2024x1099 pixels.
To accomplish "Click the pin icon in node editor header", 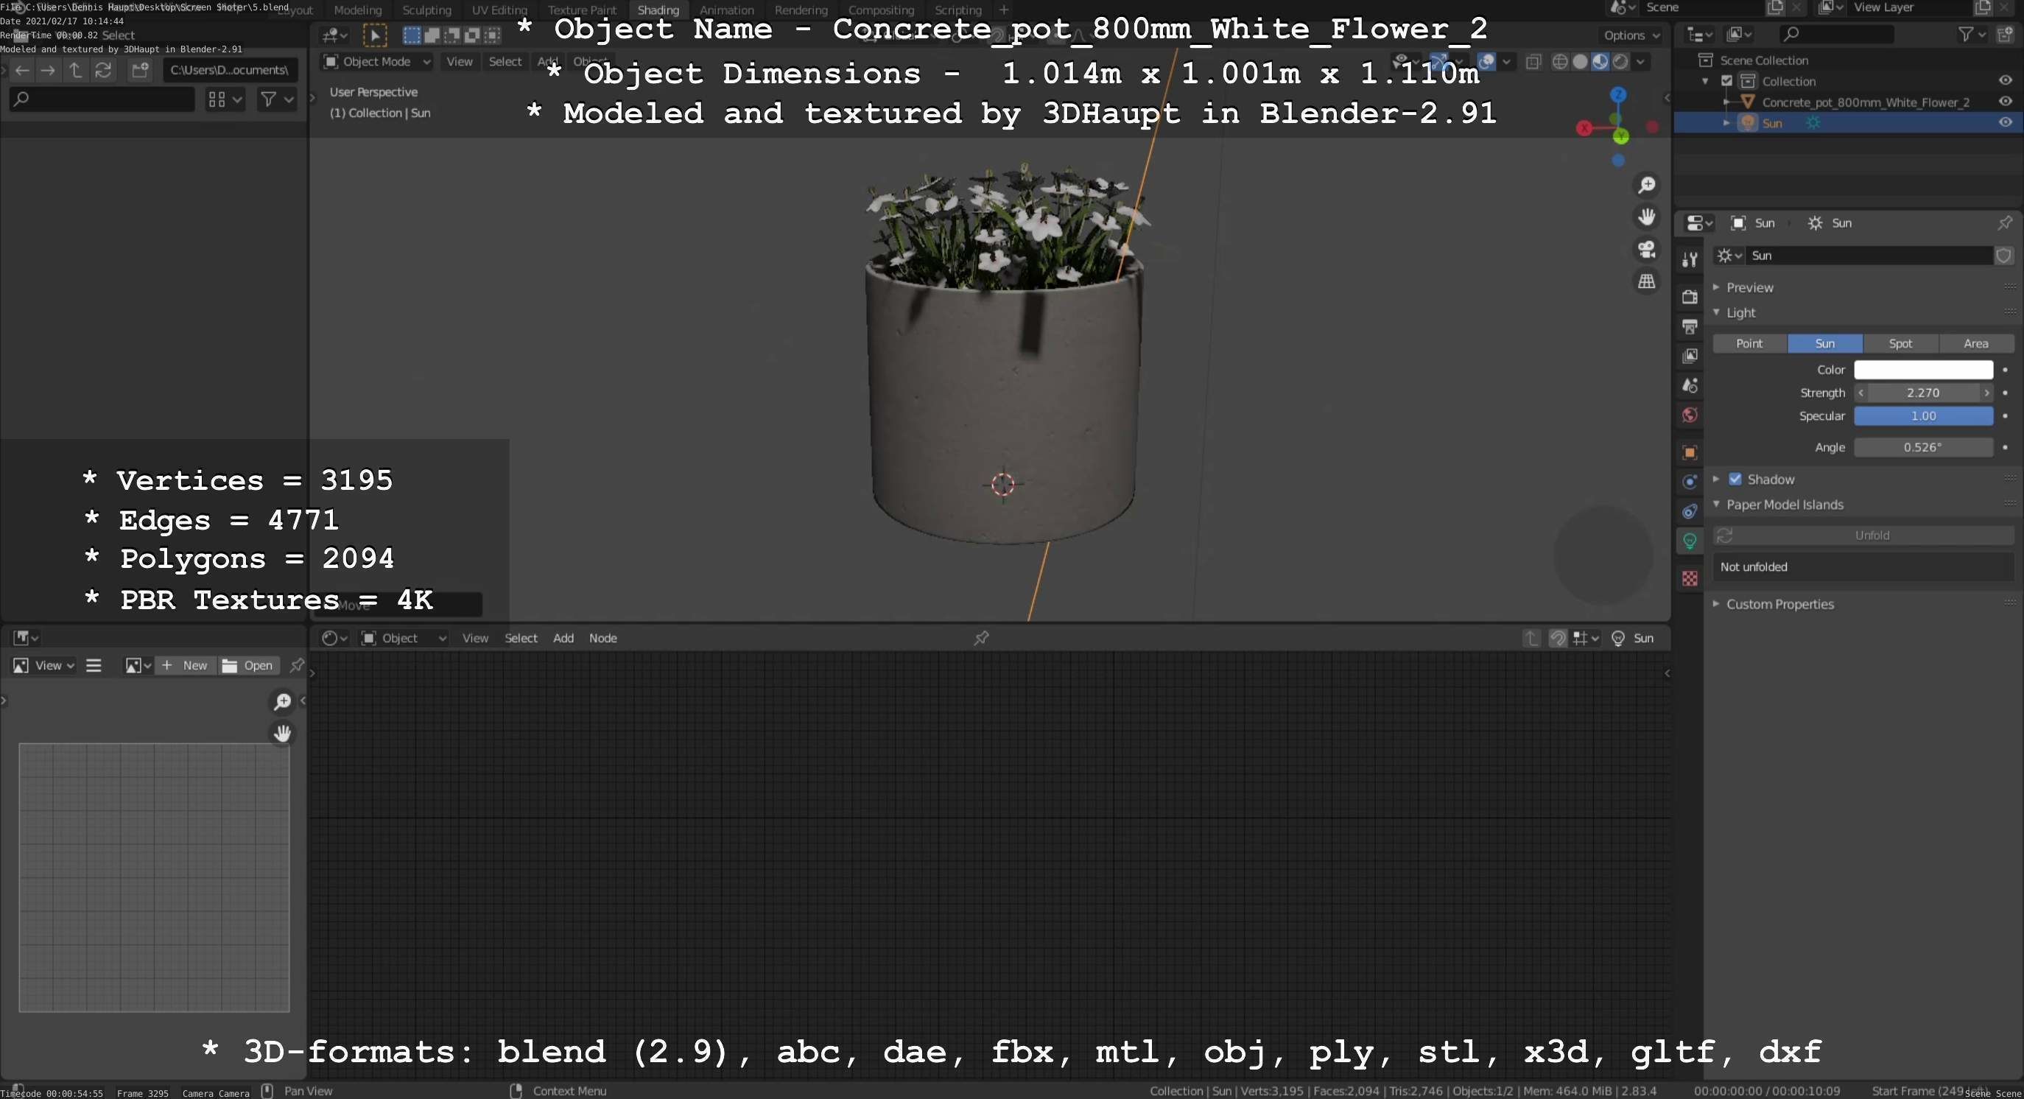I will point(981,638).
